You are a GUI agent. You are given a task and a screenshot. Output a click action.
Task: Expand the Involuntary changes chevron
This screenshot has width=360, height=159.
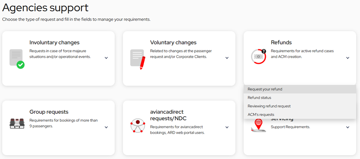pos(106,58)
